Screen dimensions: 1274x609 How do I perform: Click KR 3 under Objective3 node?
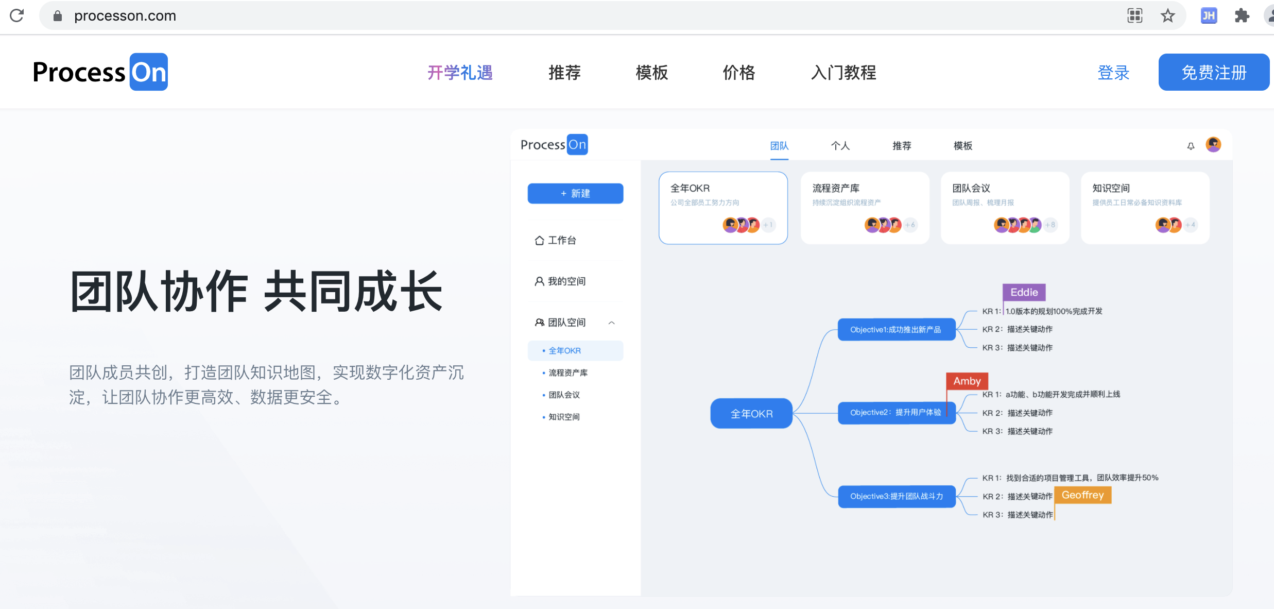(1018, 515)
